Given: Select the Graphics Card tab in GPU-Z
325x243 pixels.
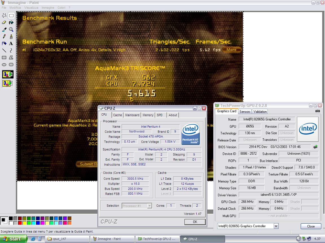Looking at the screenshot, I should (227, 111).
